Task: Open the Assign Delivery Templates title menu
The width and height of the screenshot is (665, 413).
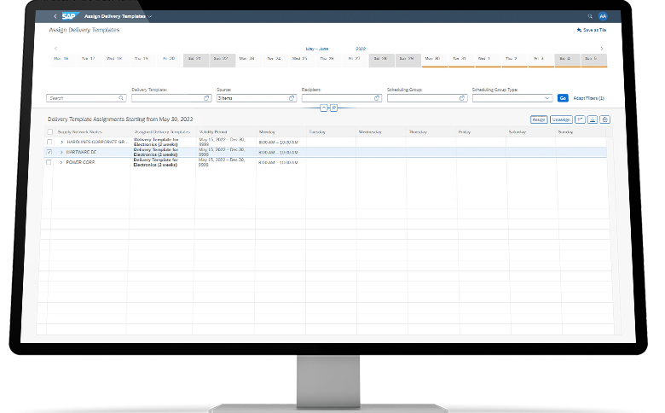Action: [x=150, y=16]
